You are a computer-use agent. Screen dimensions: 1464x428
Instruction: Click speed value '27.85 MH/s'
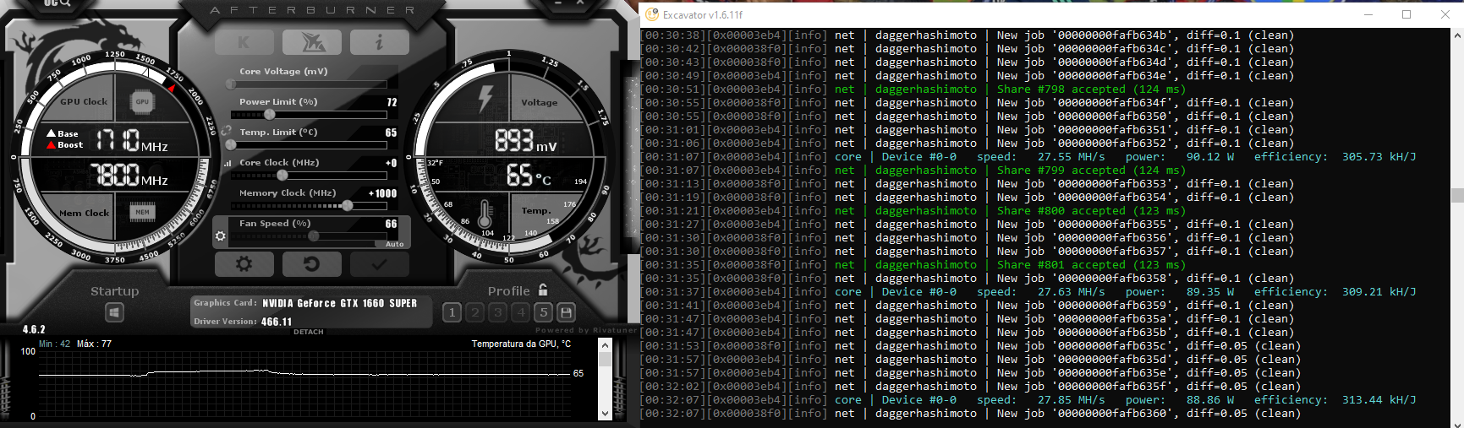point(1071,399)
